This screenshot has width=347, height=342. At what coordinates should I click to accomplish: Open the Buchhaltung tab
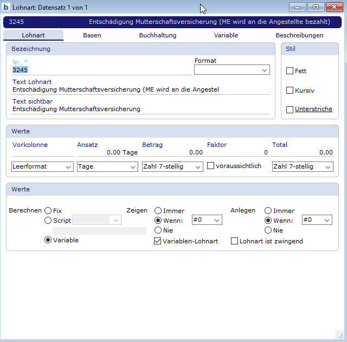157,35
